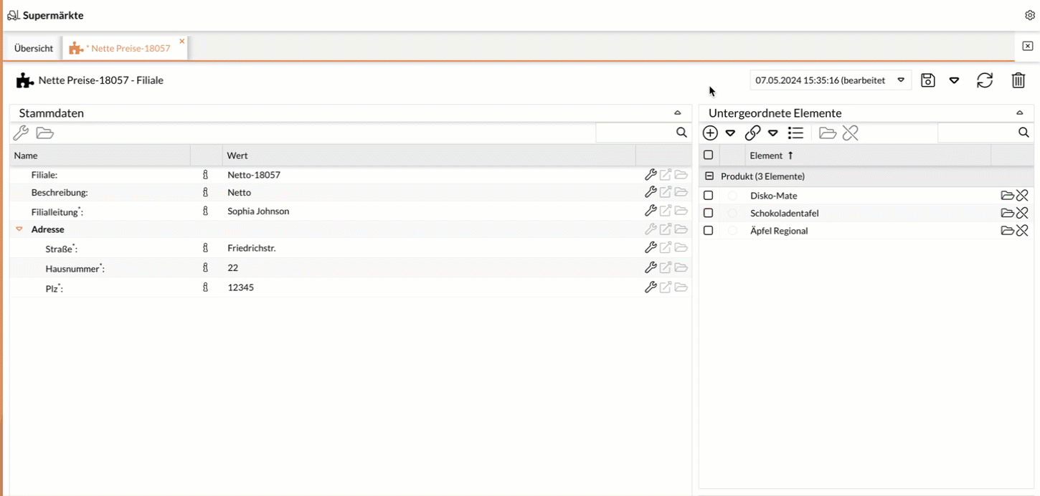
Task: Click the save disk icon
Action: point(927,80)
